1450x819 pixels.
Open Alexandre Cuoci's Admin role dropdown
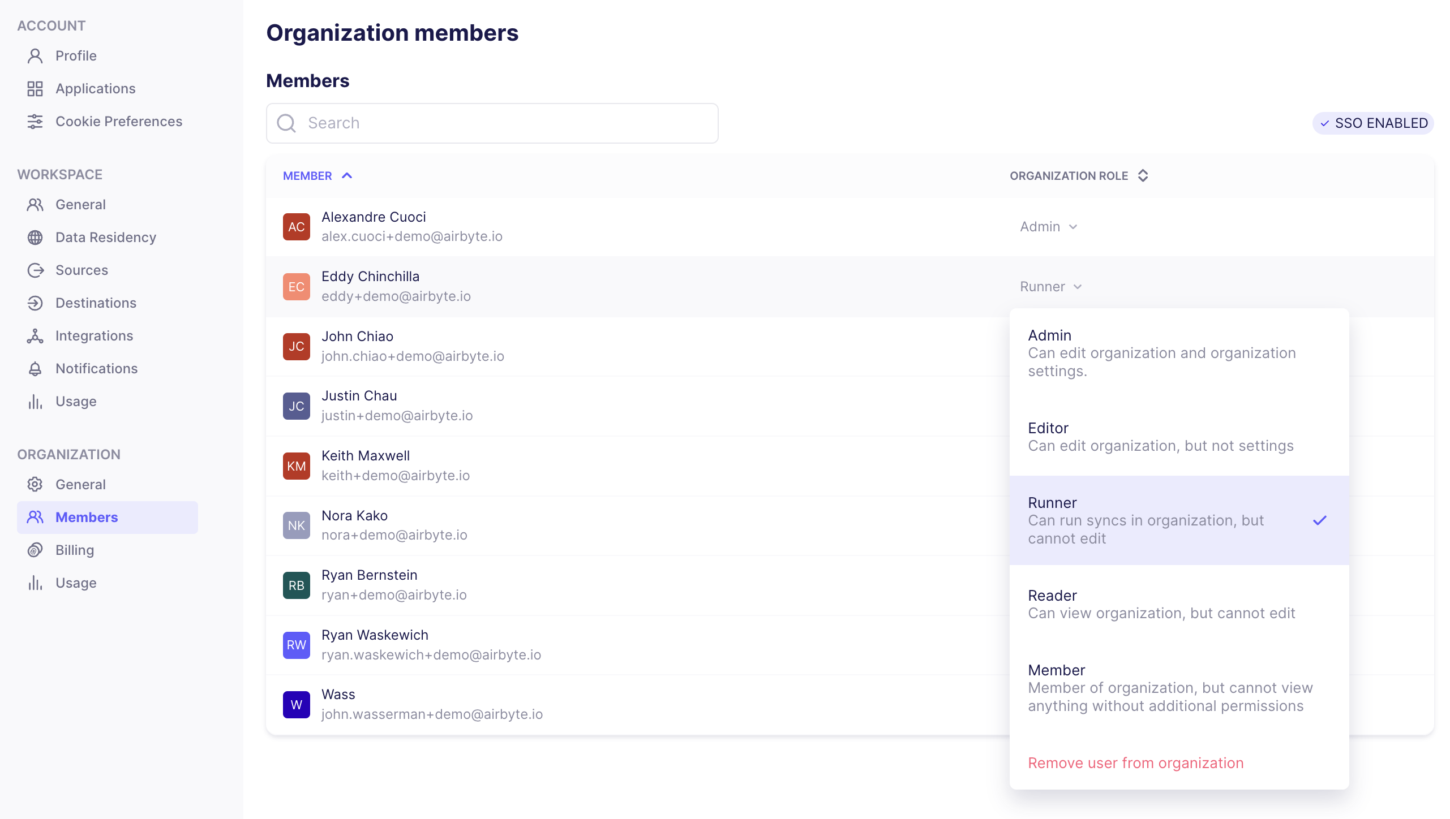tap(1048, 227)
